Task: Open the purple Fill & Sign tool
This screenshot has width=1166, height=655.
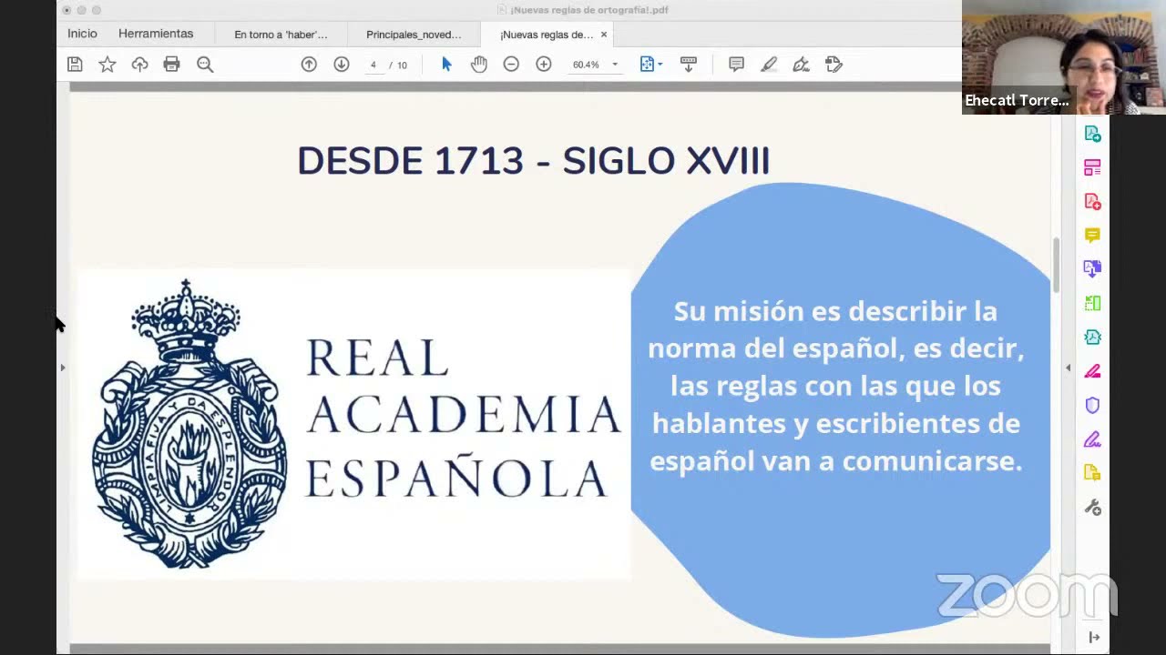Action: [x=1092, y=439]
